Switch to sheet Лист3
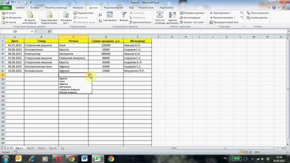Screen dimensions: 290x163 point(42,148)
